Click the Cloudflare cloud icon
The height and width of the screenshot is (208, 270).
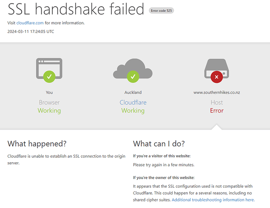point(133,68)
